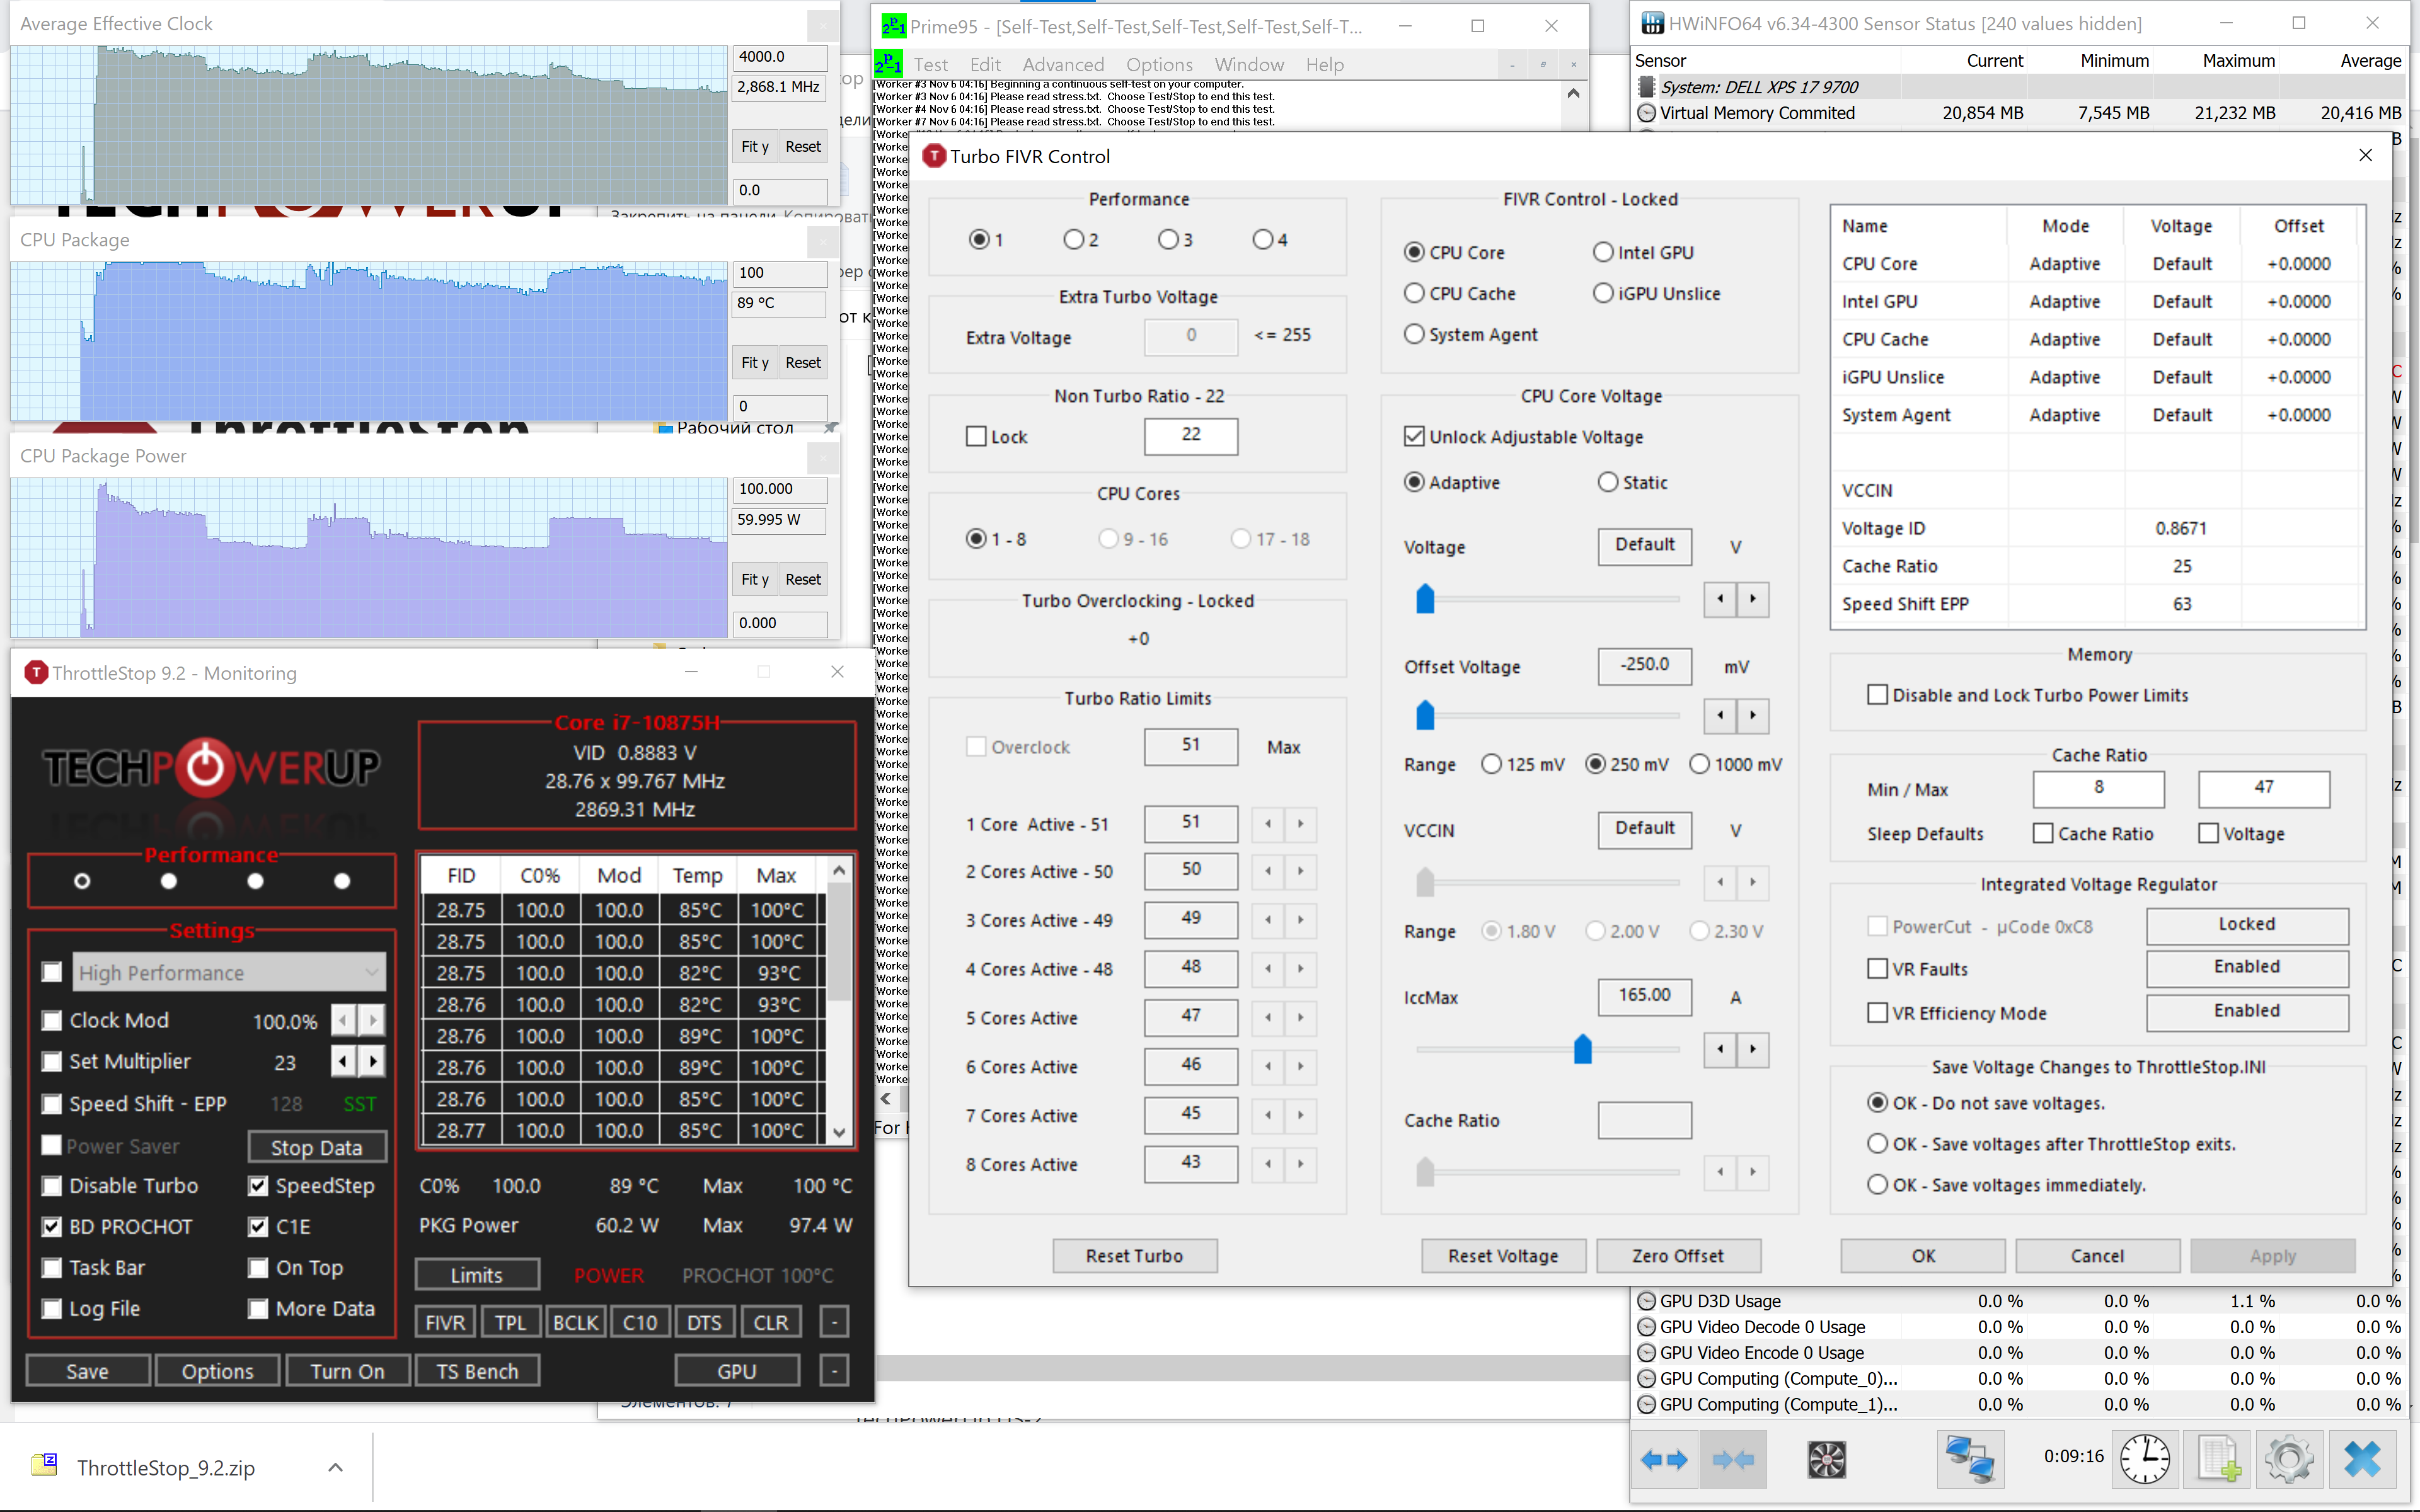Click the HWiNFO blue X close-sensors icon

pyautogui.click(x=2363, y=1459)
